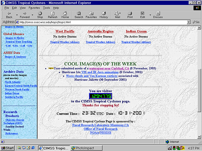The height and width of the screenshot is (151, 202).
Task: Open the Favorites toolbar button
Action: [x=91, y=14]
